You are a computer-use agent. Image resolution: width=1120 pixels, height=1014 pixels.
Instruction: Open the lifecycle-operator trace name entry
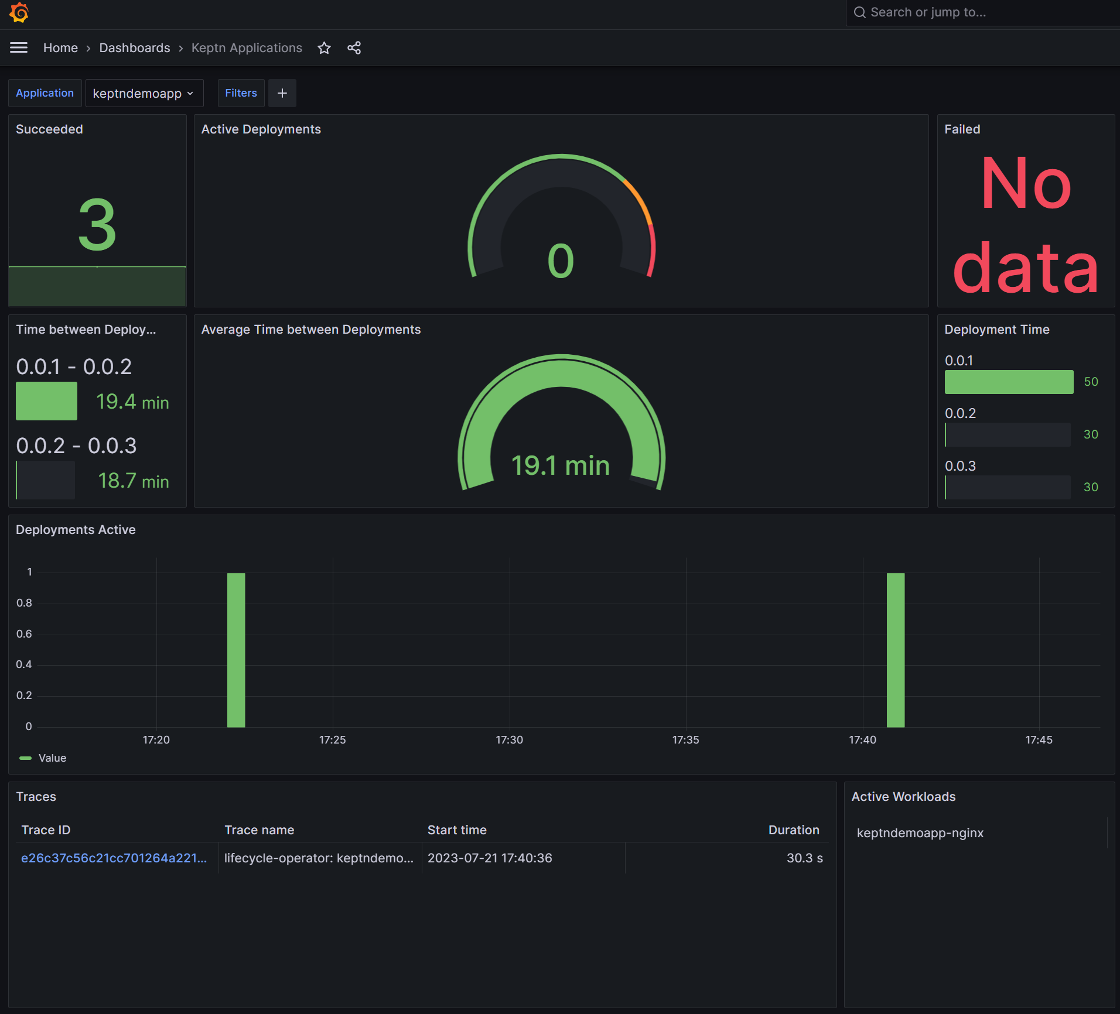[x=319, y=858]
